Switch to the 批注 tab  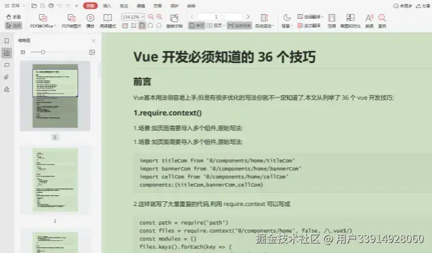[x=124, y=6]
